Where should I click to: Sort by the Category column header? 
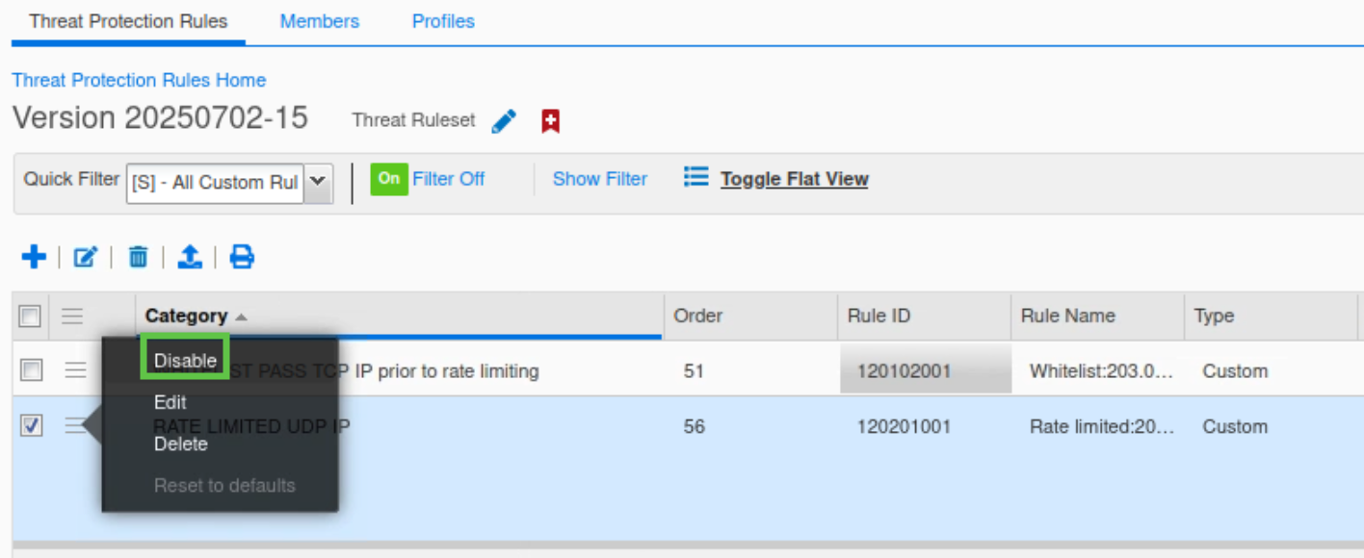pos(186,316)
